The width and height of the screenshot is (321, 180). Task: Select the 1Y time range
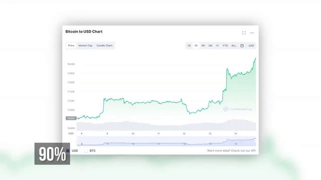tap(217, 45)
